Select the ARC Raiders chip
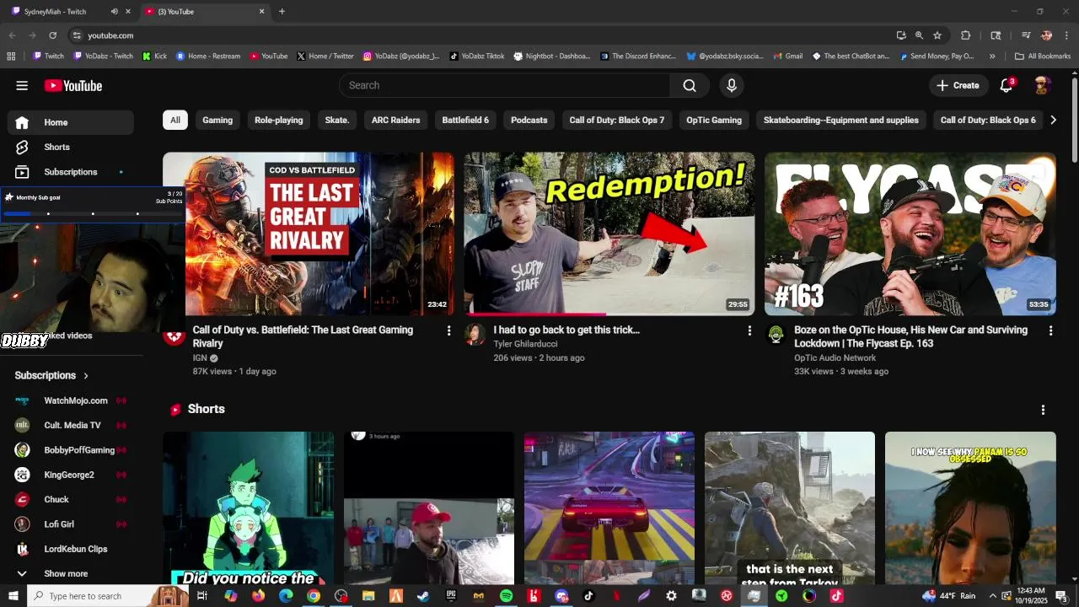1079x607 pixels. click(396, 120)
